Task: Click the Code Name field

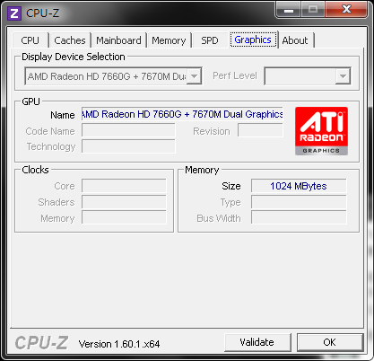Action: tap(128, 131)
